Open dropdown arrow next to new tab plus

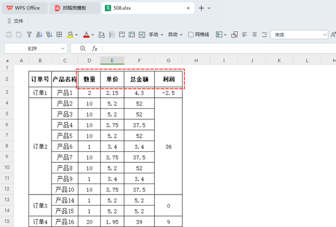[x=209, y=8]
